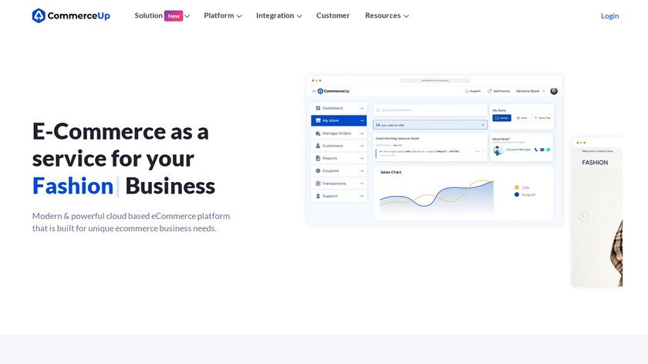Click the Login link
Viewport: 648px width, 364px height.
pyautogui.click(x=609, y=15)
